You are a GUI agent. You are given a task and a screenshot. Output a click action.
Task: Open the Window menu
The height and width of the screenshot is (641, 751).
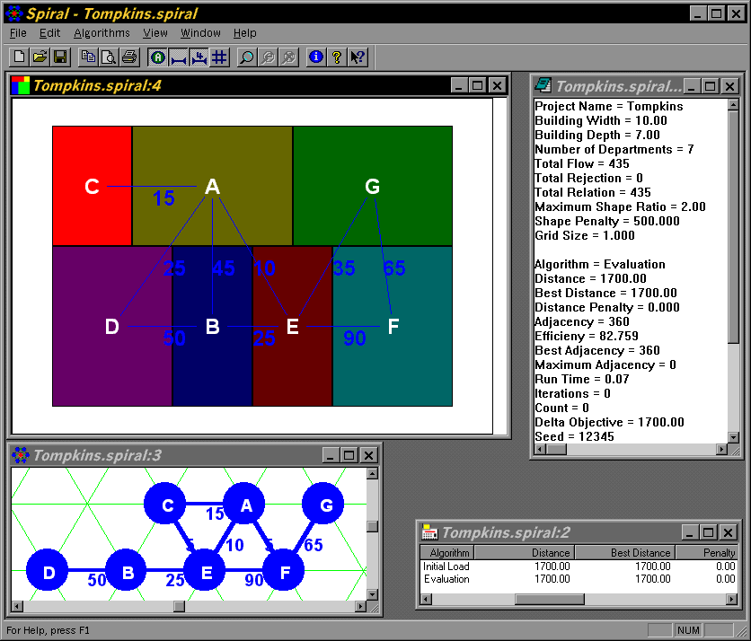pos(200,33)
